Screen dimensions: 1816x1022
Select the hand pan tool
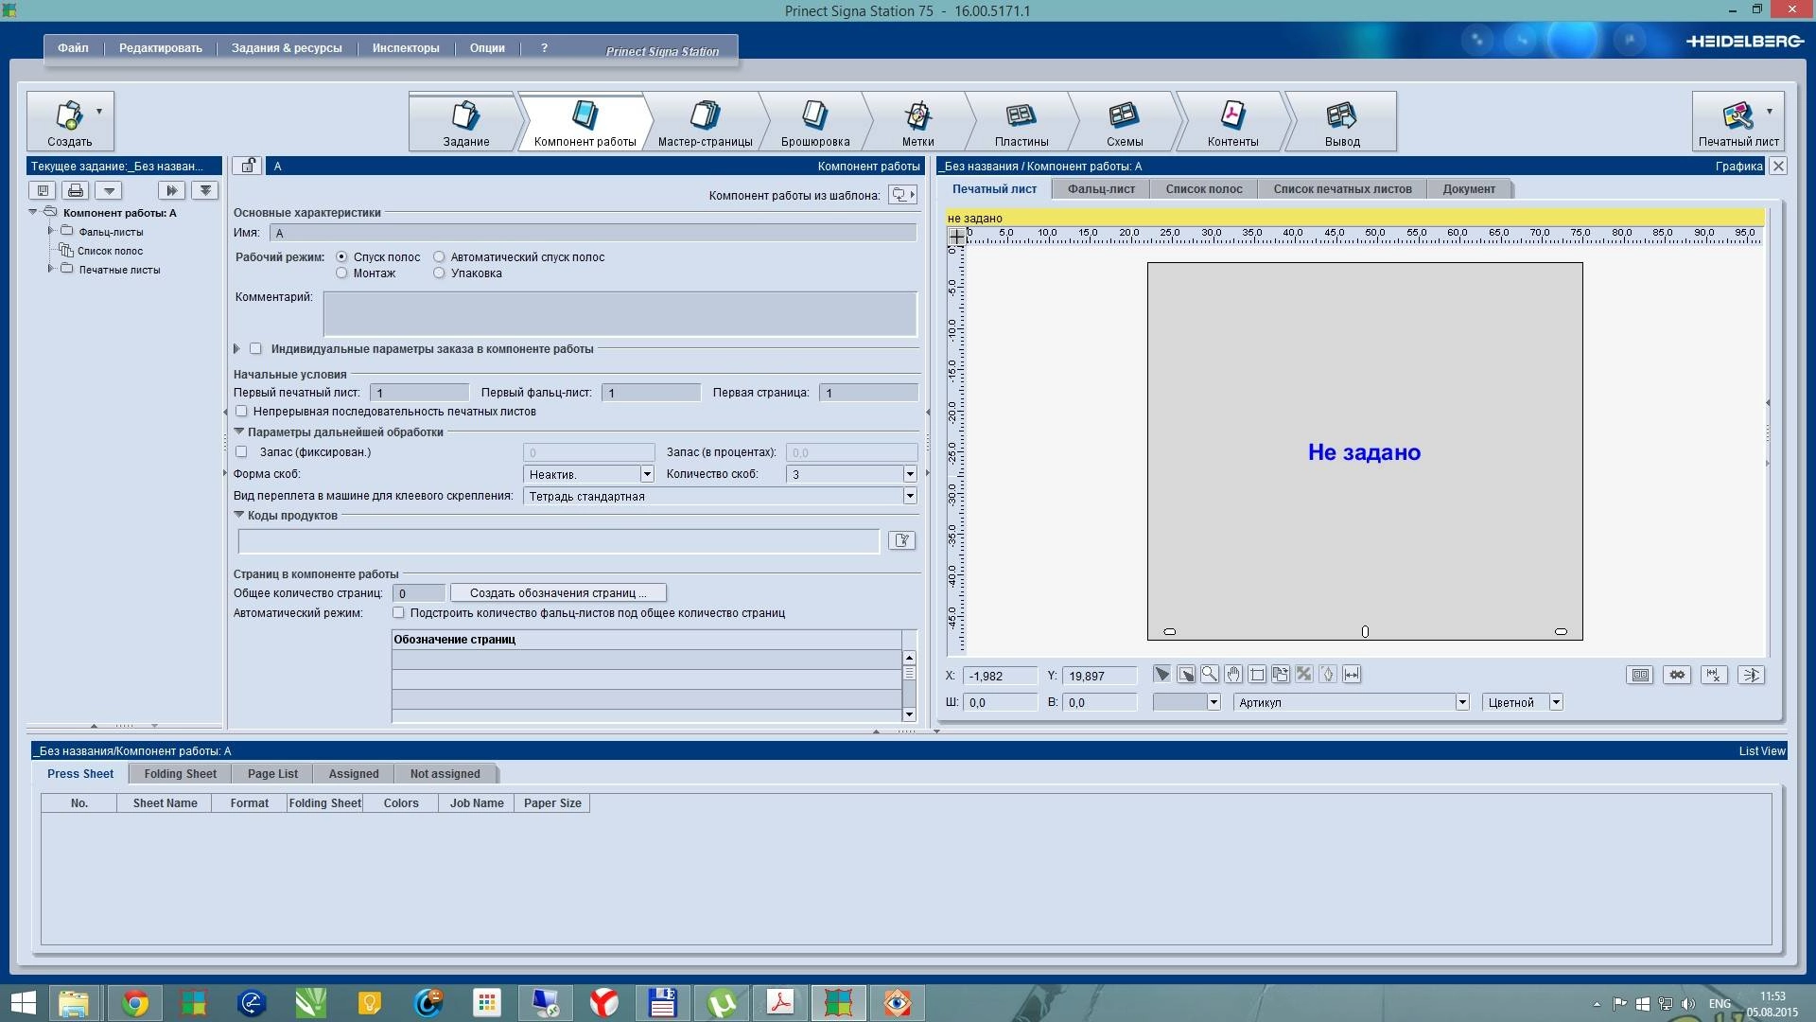(1232, 674)
